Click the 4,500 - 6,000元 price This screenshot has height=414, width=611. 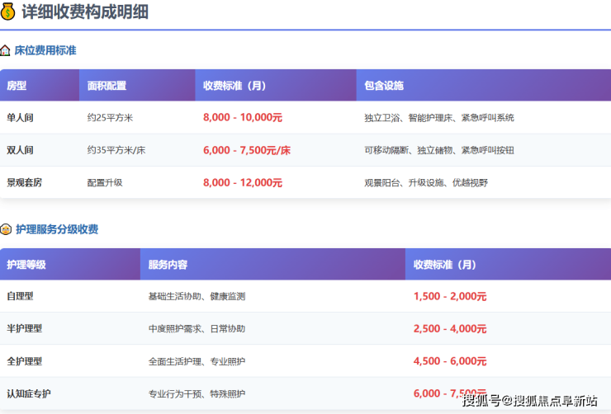point(450,361)
